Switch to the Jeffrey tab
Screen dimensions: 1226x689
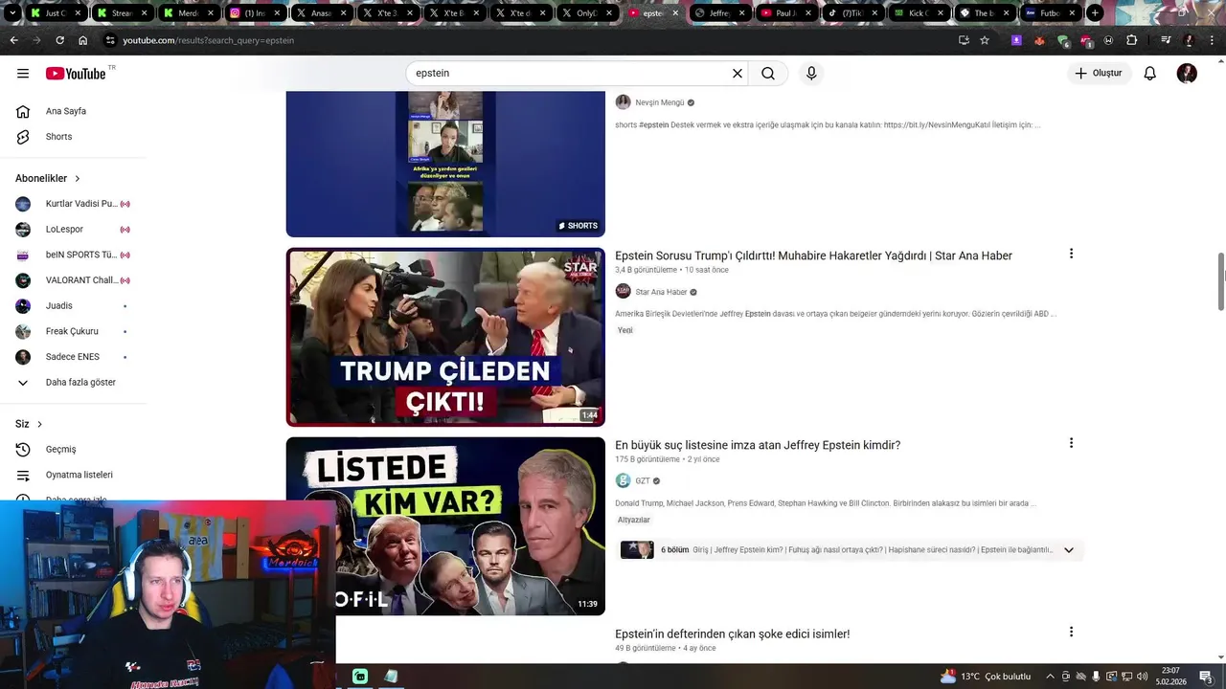point(719,13)
